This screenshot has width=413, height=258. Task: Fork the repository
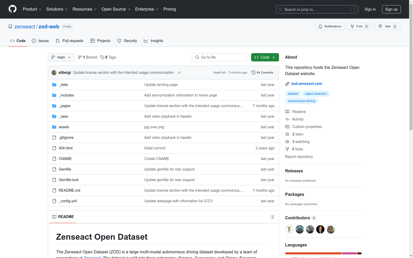tap(360, 26)
